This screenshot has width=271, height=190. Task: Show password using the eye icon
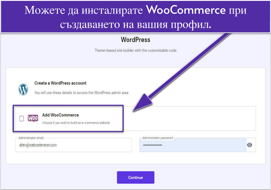[250, 145]
